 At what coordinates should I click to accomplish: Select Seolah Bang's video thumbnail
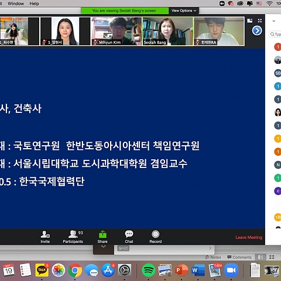click(168, 31)
